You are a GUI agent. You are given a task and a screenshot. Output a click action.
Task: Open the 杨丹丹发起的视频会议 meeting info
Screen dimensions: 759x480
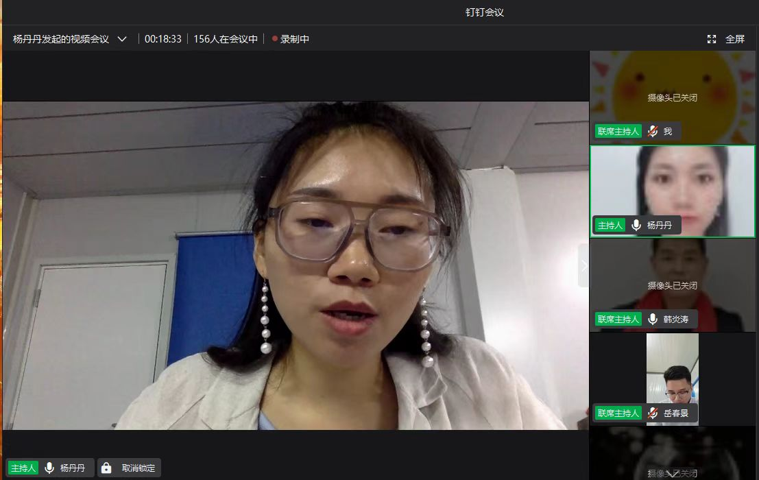point(61,39)
